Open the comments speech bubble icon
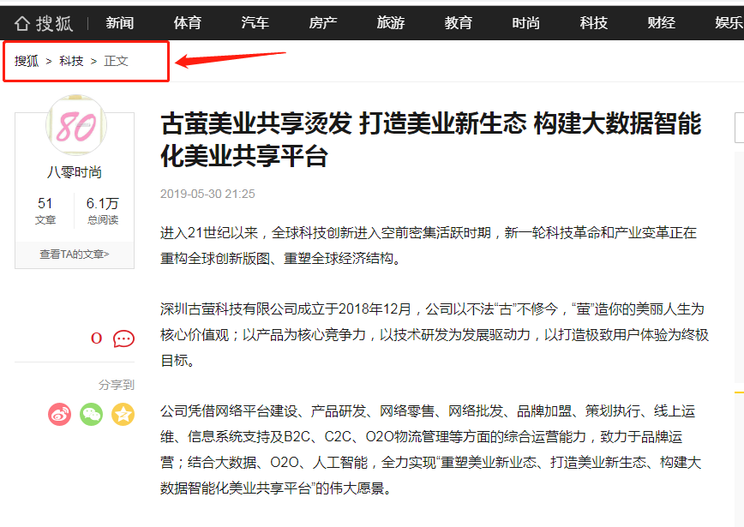 pyautogui.click(x=124, y=338)
